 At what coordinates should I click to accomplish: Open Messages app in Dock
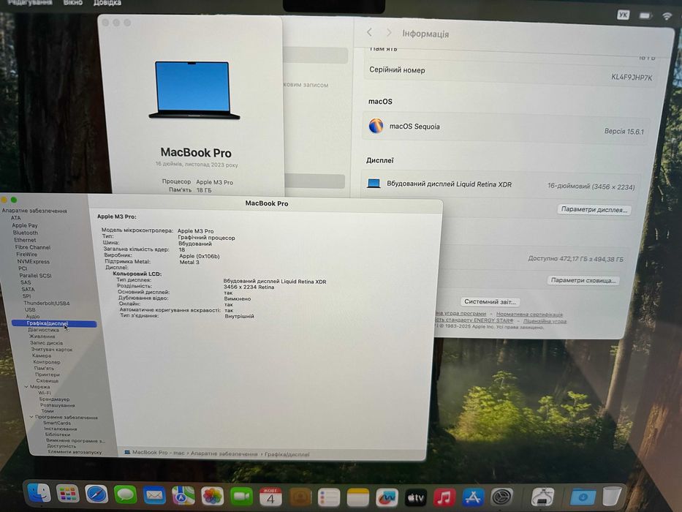(x=125, y=495)
